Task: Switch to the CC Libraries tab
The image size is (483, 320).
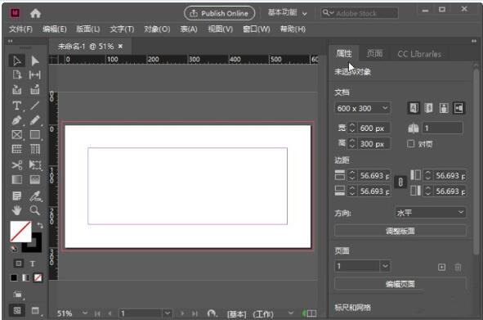Action: point(419,54)
